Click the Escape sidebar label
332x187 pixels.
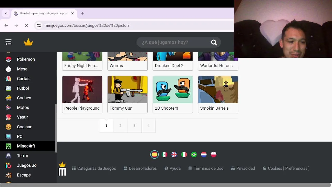(x=24, y=175)
